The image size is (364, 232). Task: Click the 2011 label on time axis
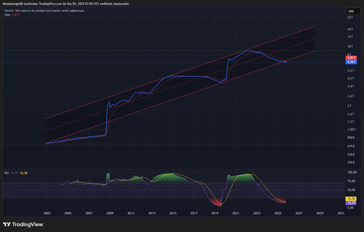point(131,214)
